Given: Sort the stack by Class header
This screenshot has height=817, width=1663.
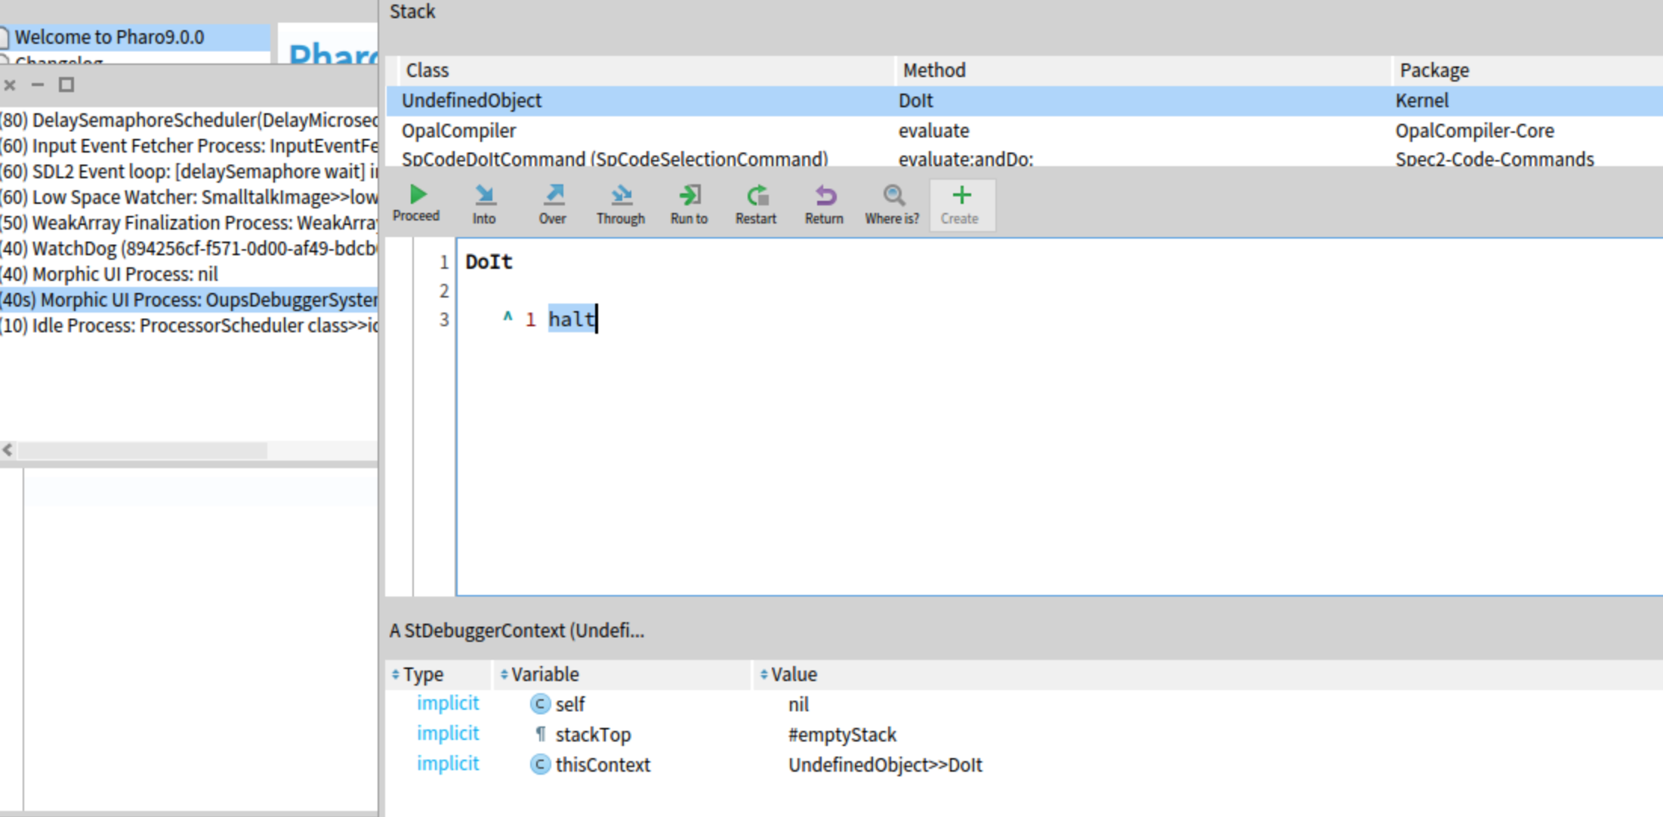Looking at the screenshot, I should 427,69.
